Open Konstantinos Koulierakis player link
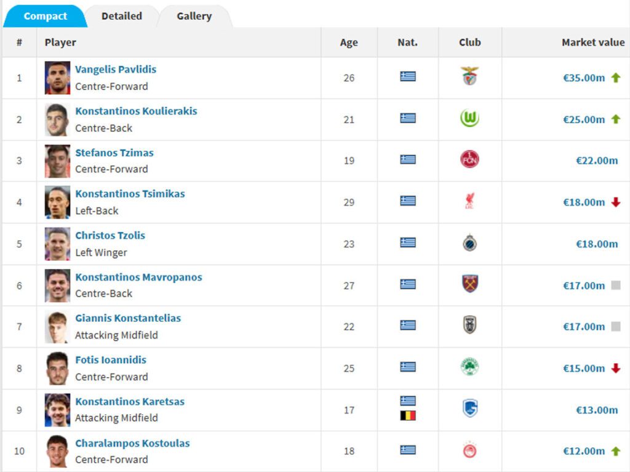Screen dimensions: 630x472 click(x=136, y=111)
